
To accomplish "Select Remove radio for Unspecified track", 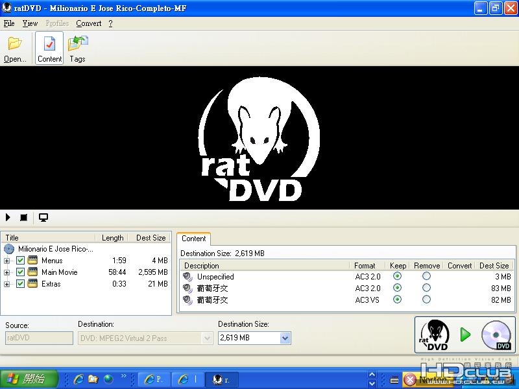I will (426, 276).
